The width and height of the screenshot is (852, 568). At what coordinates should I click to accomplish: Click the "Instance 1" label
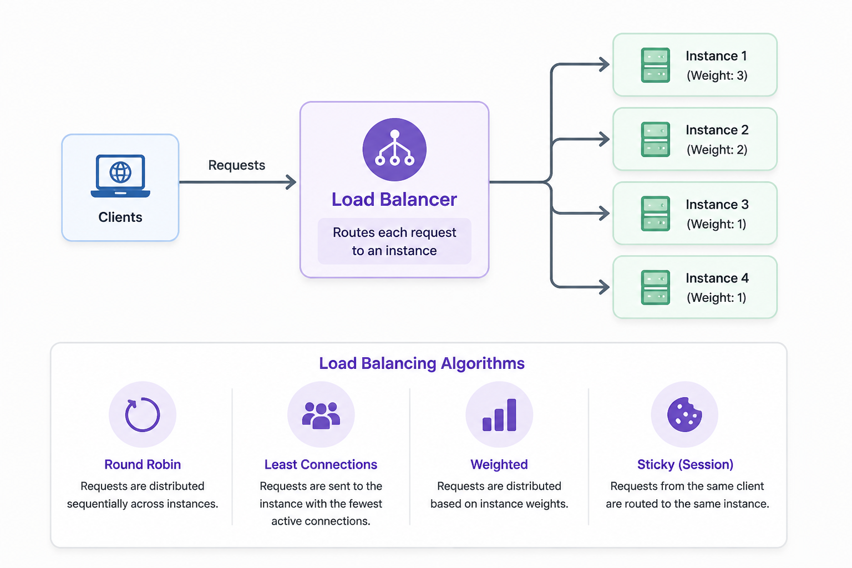(717, 56)
